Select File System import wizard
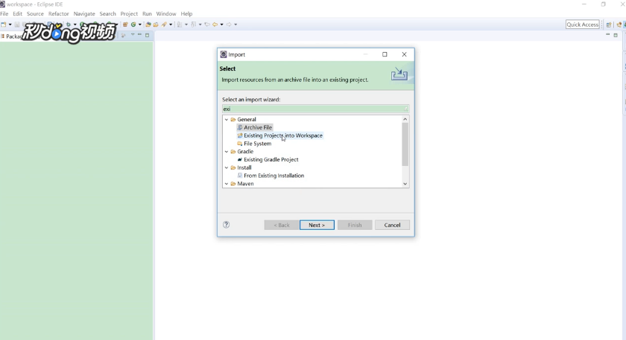626x340 pixels. [254, 144]
